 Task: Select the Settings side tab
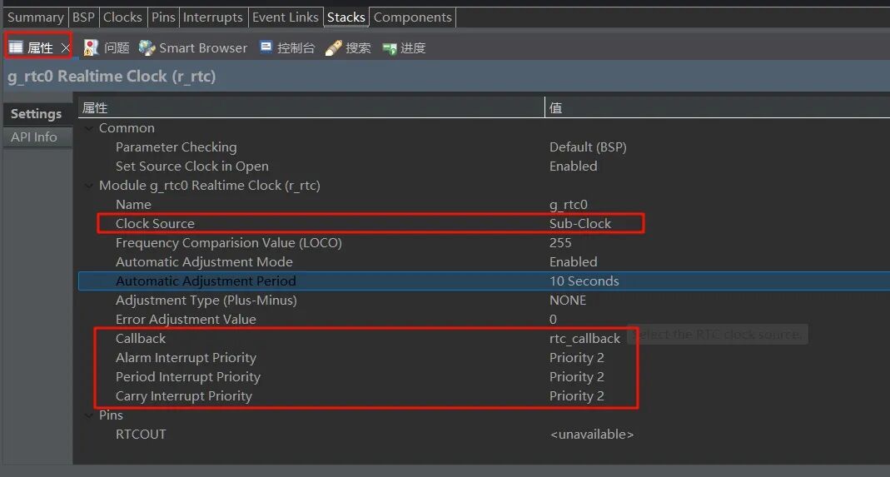pyautogui.click(x=36, y=114)
